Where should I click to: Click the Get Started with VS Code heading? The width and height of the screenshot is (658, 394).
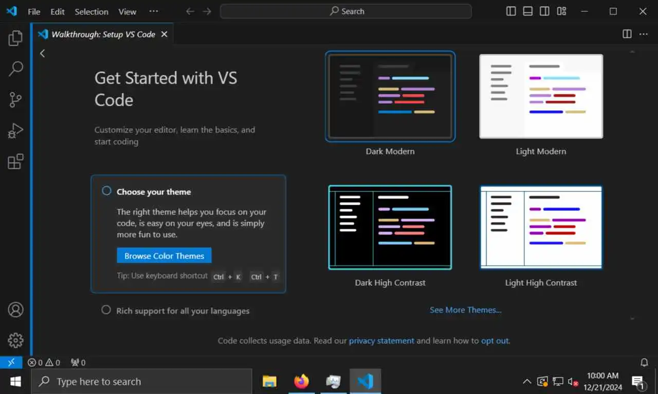(166, 88)
